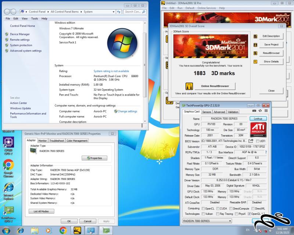
Task: Open Control Panel address bar history dropdown
Action: coord(114,12)
